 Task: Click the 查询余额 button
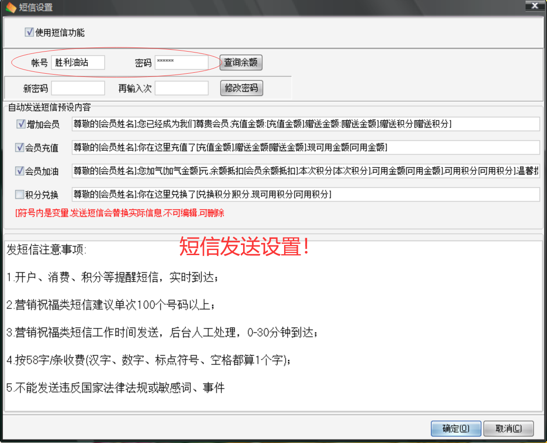tap(241, 63)
